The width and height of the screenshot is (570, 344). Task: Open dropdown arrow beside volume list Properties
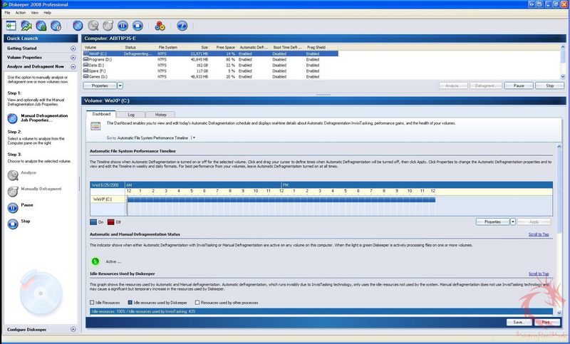(120, 85)
